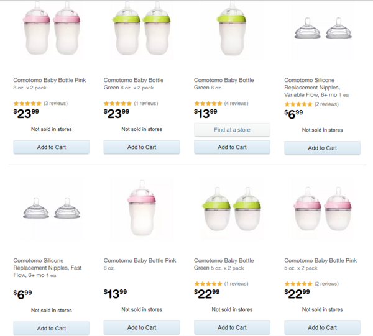
Task: View the 4 reviews for Green 8 oz bottle
Action: (236, 103)
